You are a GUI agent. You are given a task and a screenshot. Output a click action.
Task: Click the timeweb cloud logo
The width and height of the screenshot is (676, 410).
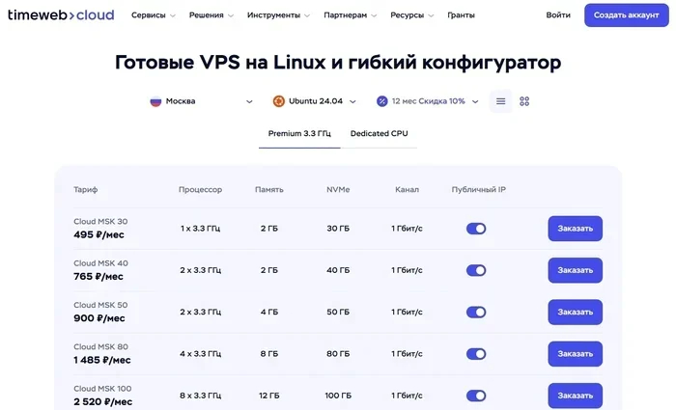[x=60, y=15]
